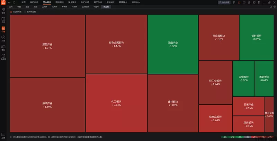The height and width of the screenshot is (141, 277).
Task: Select the 油脂产业 -0.82% green block
Action: point(172,44)
